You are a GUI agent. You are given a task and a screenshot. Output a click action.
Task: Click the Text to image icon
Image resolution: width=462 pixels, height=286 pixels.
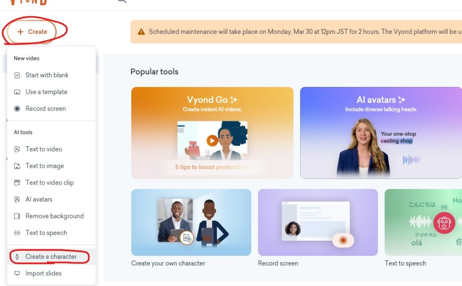(x=17, y=166)
